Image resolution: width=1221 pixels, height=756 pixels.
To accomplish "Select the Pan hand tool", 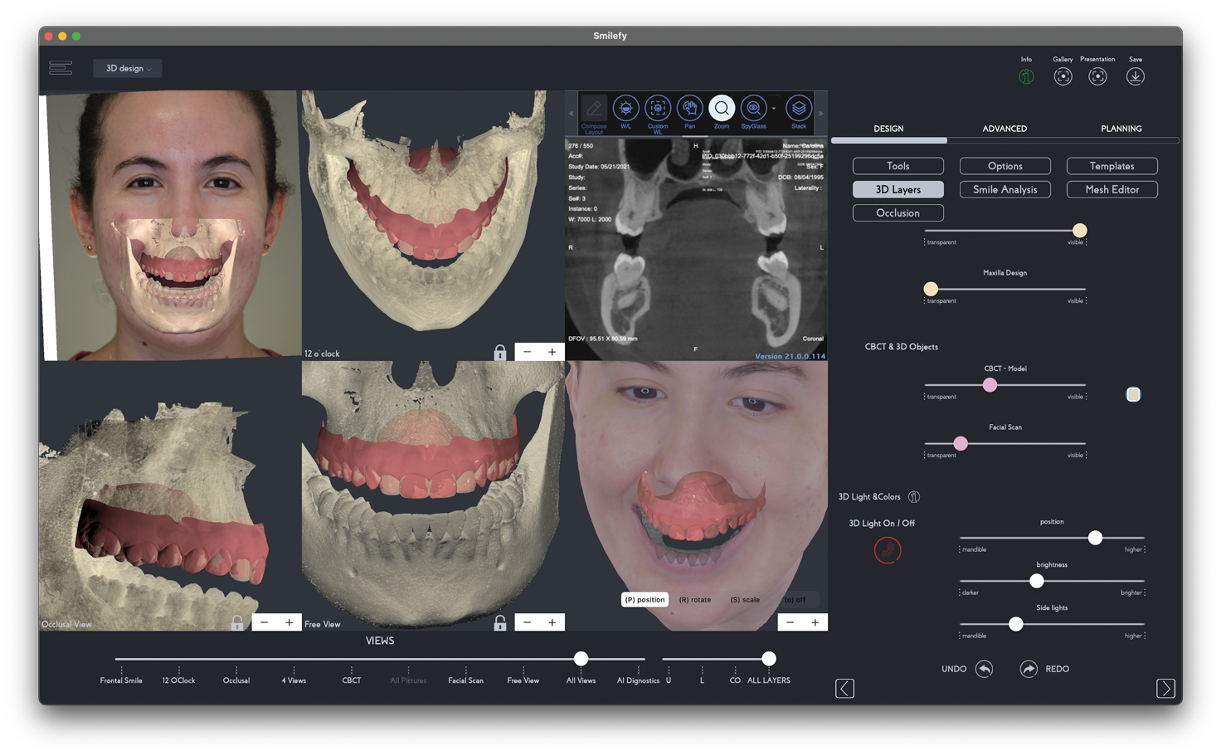I will point(689,109).
